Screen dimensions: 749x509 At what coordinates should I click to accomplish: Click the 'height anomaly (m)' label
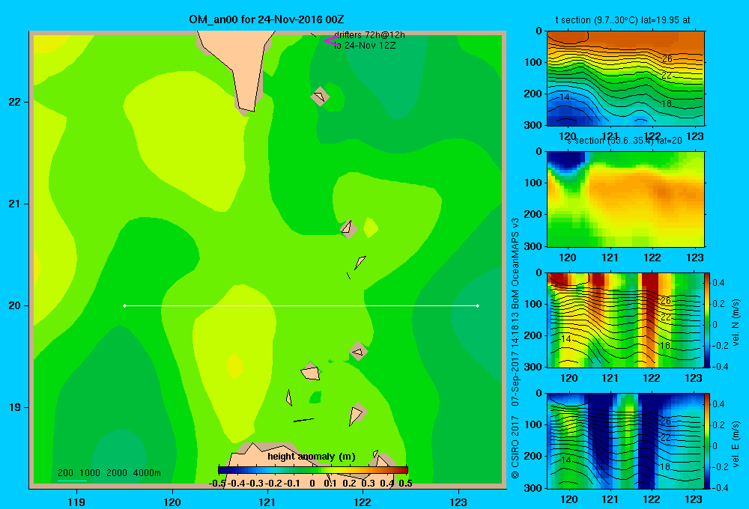point(312,457)
